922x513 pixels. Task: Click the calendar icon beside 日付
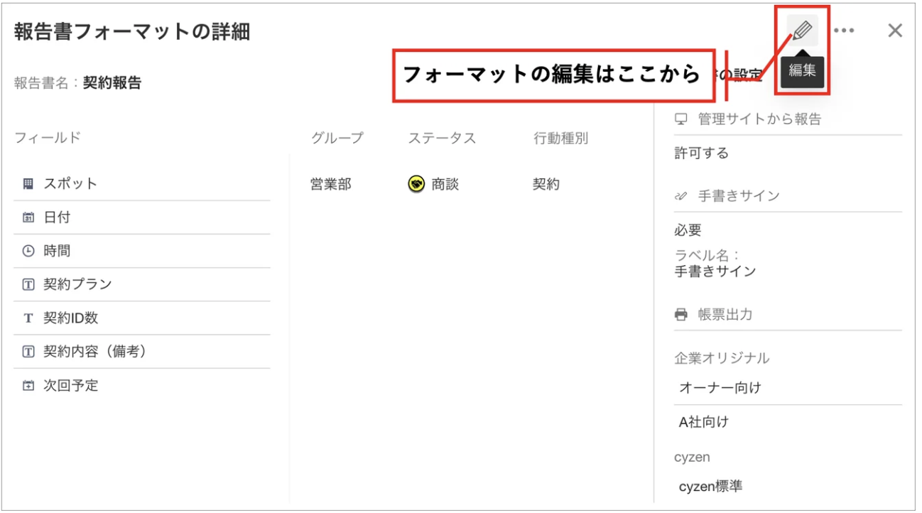pos(28,217)
